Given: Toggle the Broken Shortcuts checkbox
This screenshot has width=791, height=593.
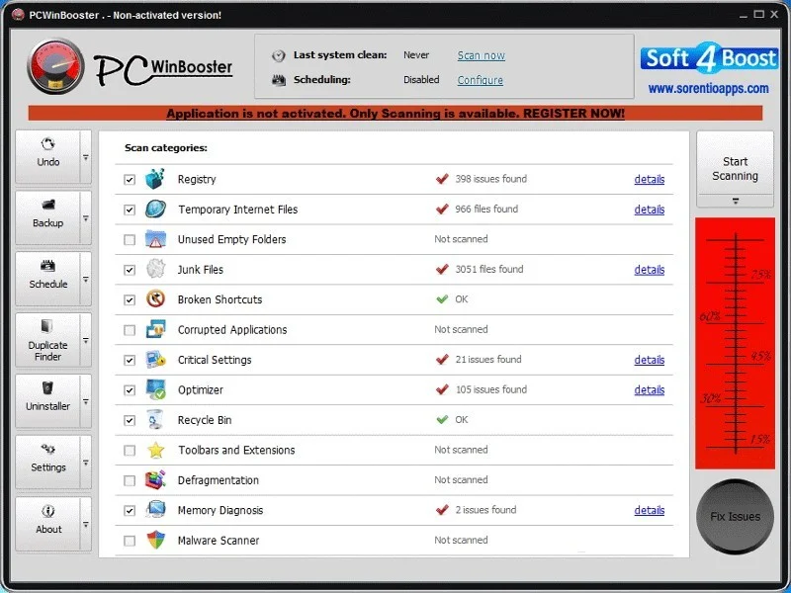Looking at the screenshot, I should point(130,300).
